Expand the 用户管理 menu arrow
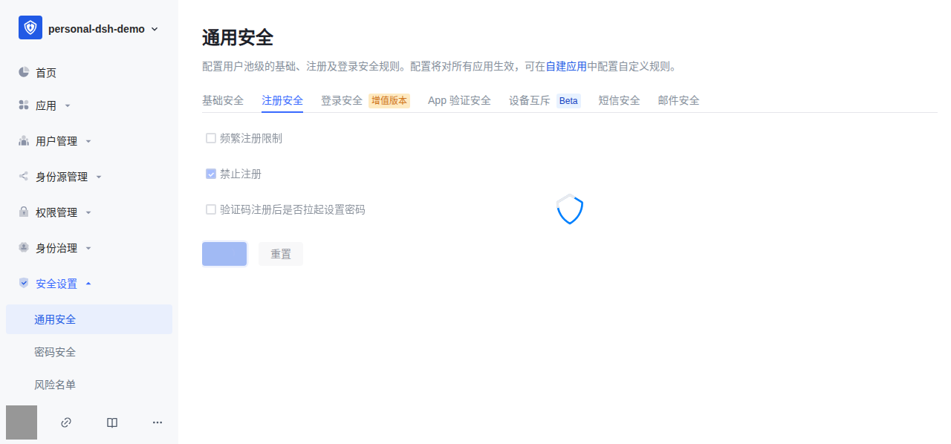The image size is (951, 444). (x=88, y=141)
